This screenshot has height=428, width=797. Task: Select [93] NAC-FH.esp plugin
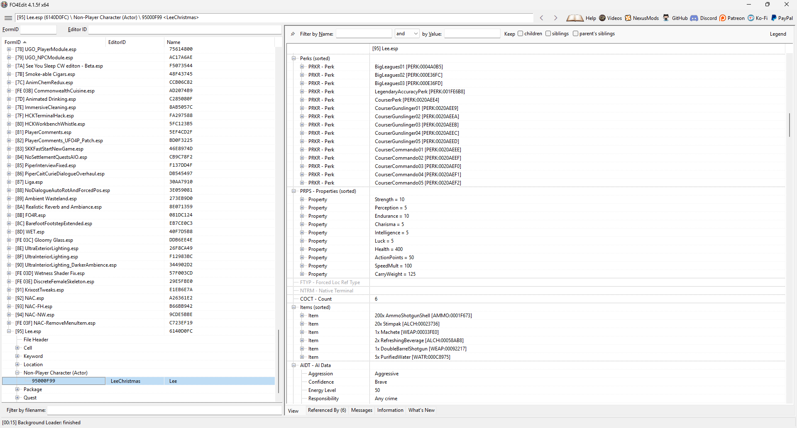pyautogui.click(x=34, y=306)
